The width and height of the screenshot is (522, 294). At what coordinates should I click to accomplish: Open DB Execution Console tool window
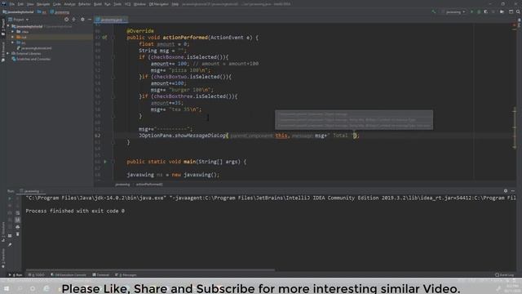(x=69, y=275)
